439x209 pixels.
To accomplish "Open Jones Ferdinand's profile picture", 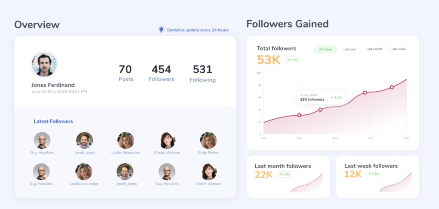I will (x=44, y=64).
